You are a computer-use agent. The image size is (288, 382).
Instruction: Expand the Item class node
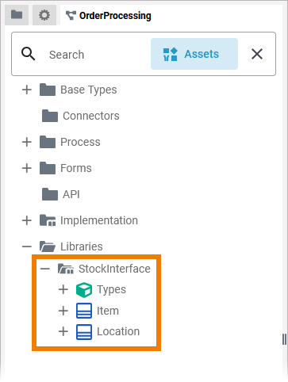63,311
